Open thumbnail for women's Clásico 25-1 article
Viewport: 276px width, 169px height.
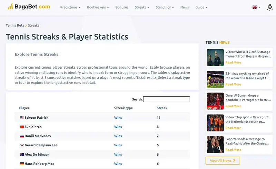(215, 79)
